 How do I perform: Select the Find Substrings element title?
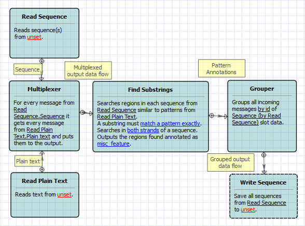pos(150,90)
